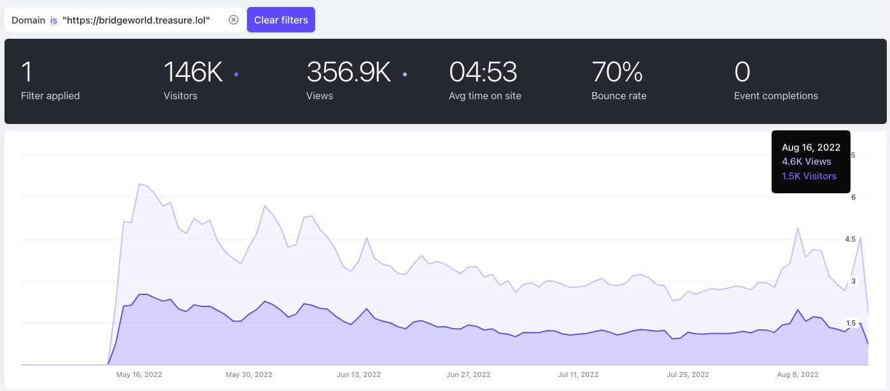Screen dimensions: 890x391
Task: Click the Jul 25, 2022 axis label
Action: point(689,374)
